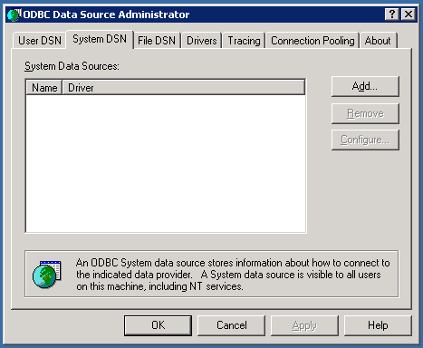The image size is (423, 348).
Task: Go to the Drivers tab
Action: tap(202, 41)
